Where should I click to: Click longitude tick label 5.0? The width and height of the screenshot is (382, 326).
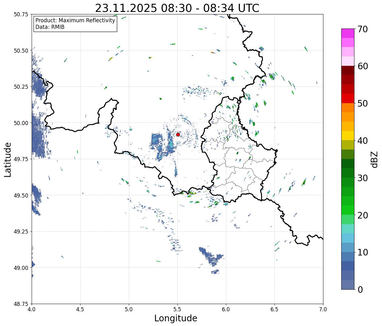point(129,309)
